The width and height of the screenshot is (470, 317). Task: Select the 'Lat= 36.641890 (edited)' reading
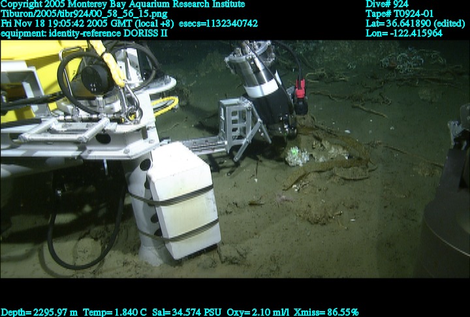pyautogui.click(x=415, y=23)
